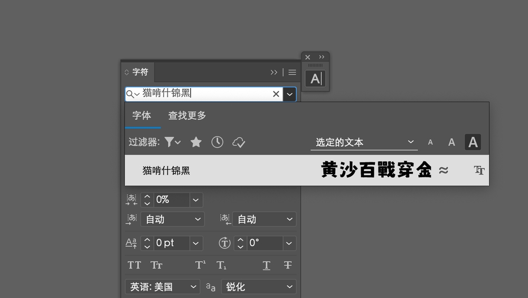The width and height of the screenshot is (528, 298).
Task: Close the floating Touch Type panel
Action: [x=307, y=57]
